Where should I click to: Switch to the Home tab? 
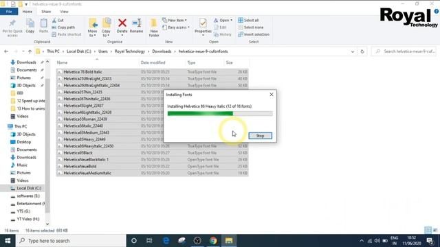pos(27,12)
